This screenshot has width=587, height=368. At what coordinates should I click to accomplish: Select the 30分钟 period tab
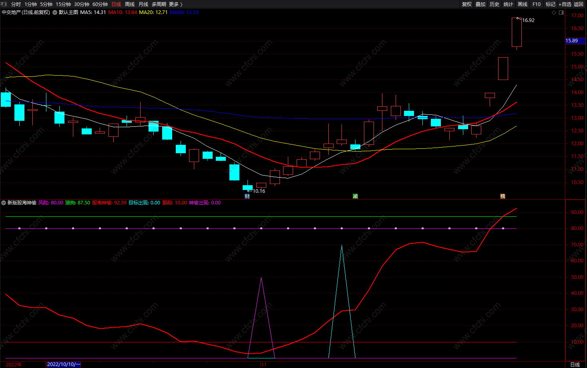[x=82, y=4]
